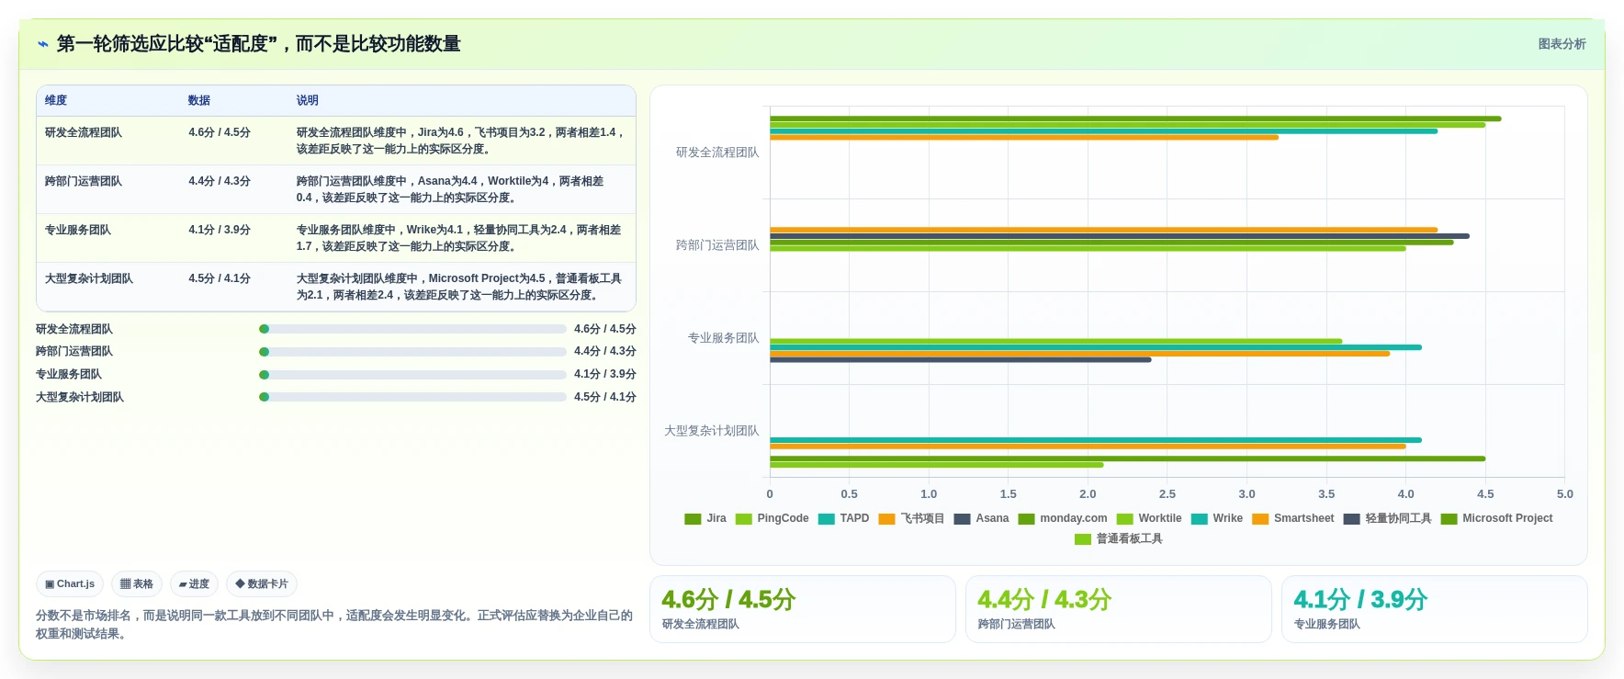The image size is (1624, 679).
Task: Toggle PingCode legend entry
Action: [x=772, y=518]
